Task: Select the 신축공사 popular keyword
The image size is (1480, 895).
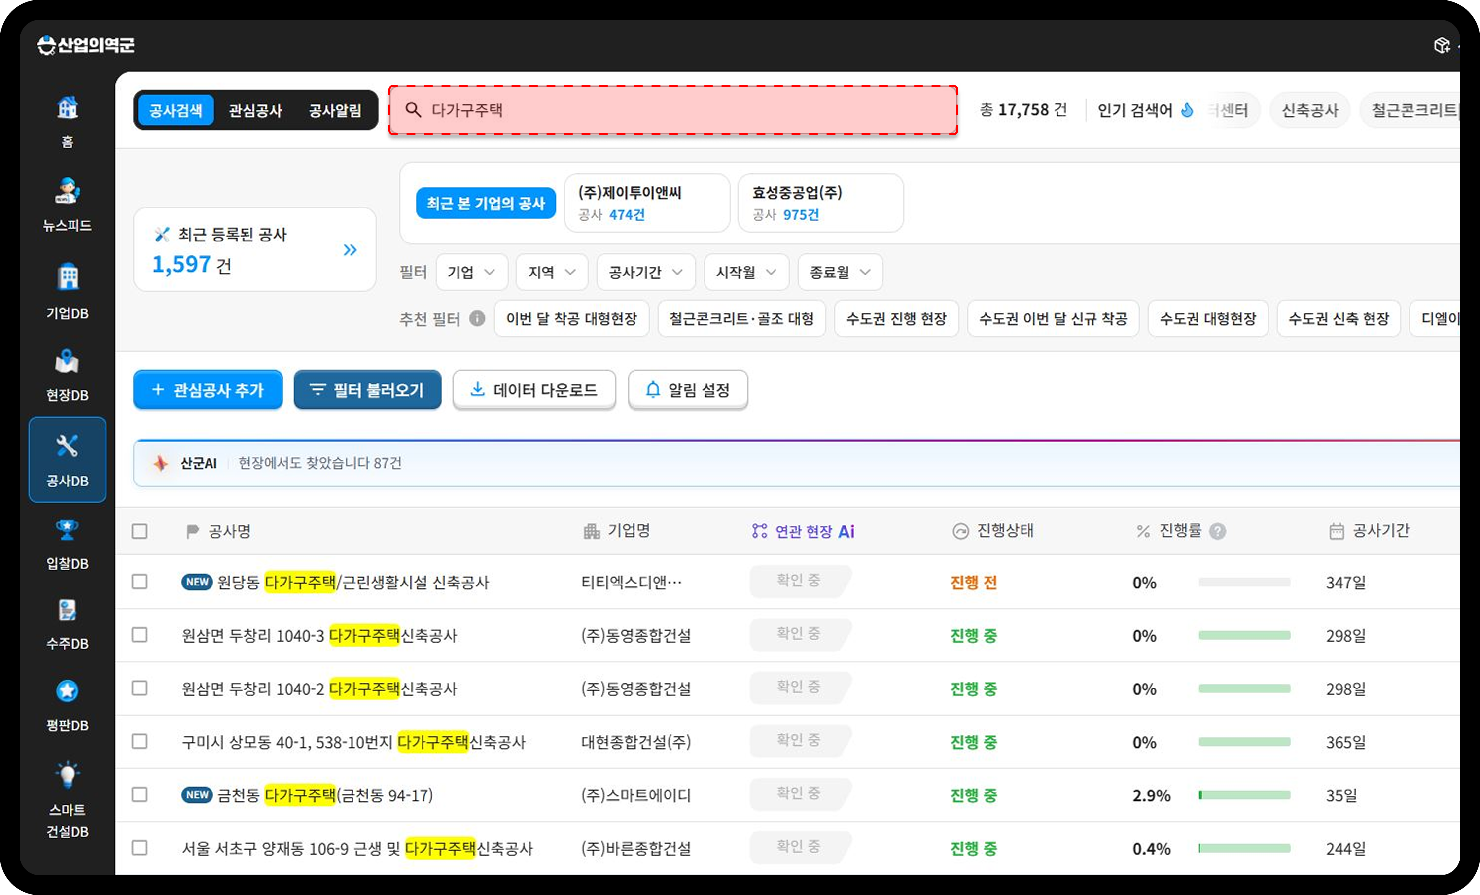Action: (x=1309, y=110)
